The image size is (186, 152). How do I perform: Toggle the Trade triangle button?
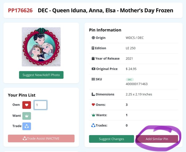(27, 126)
